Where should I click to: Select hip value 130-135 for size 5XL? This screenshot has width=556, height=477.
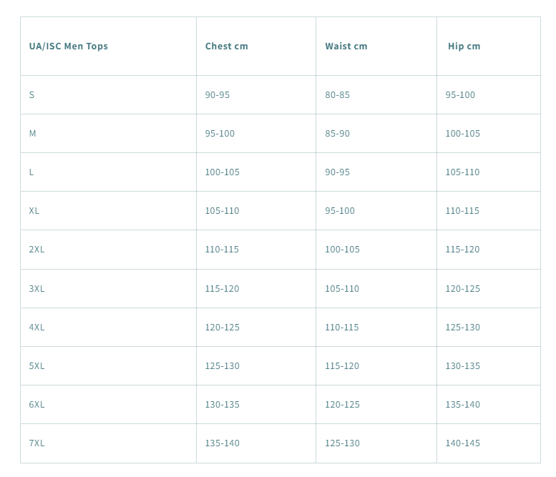[462, 366]
